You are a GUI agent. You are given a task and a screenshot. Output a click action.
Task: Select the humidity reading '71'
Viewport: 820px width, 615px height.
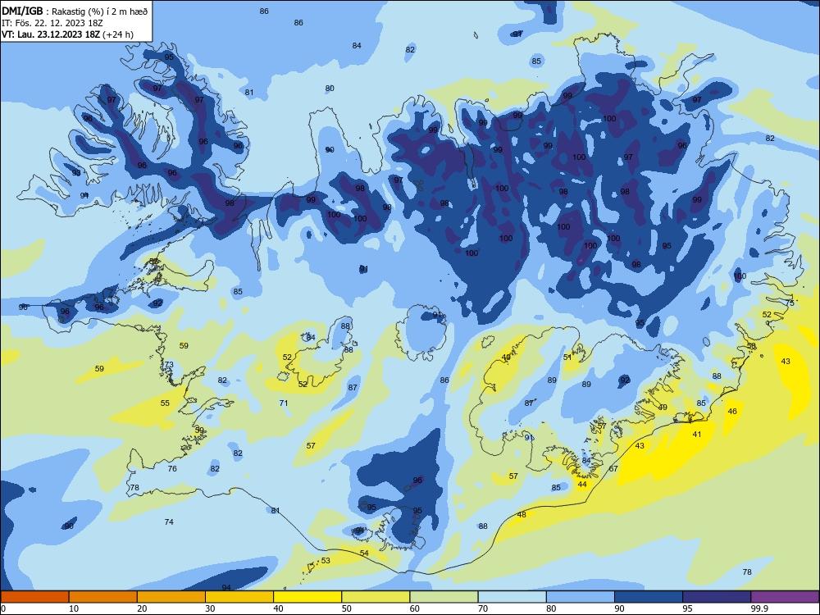click(x=284, y=403)
